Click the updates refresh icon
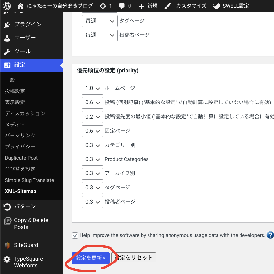Screen dimensions: 274x274 point(103,6)
